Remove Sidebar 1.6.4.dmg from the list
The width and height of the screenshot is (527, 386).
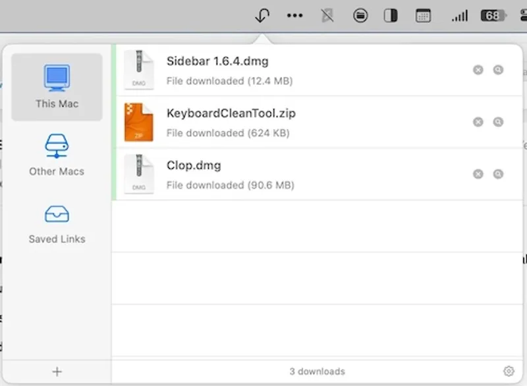tap(478, 70)
